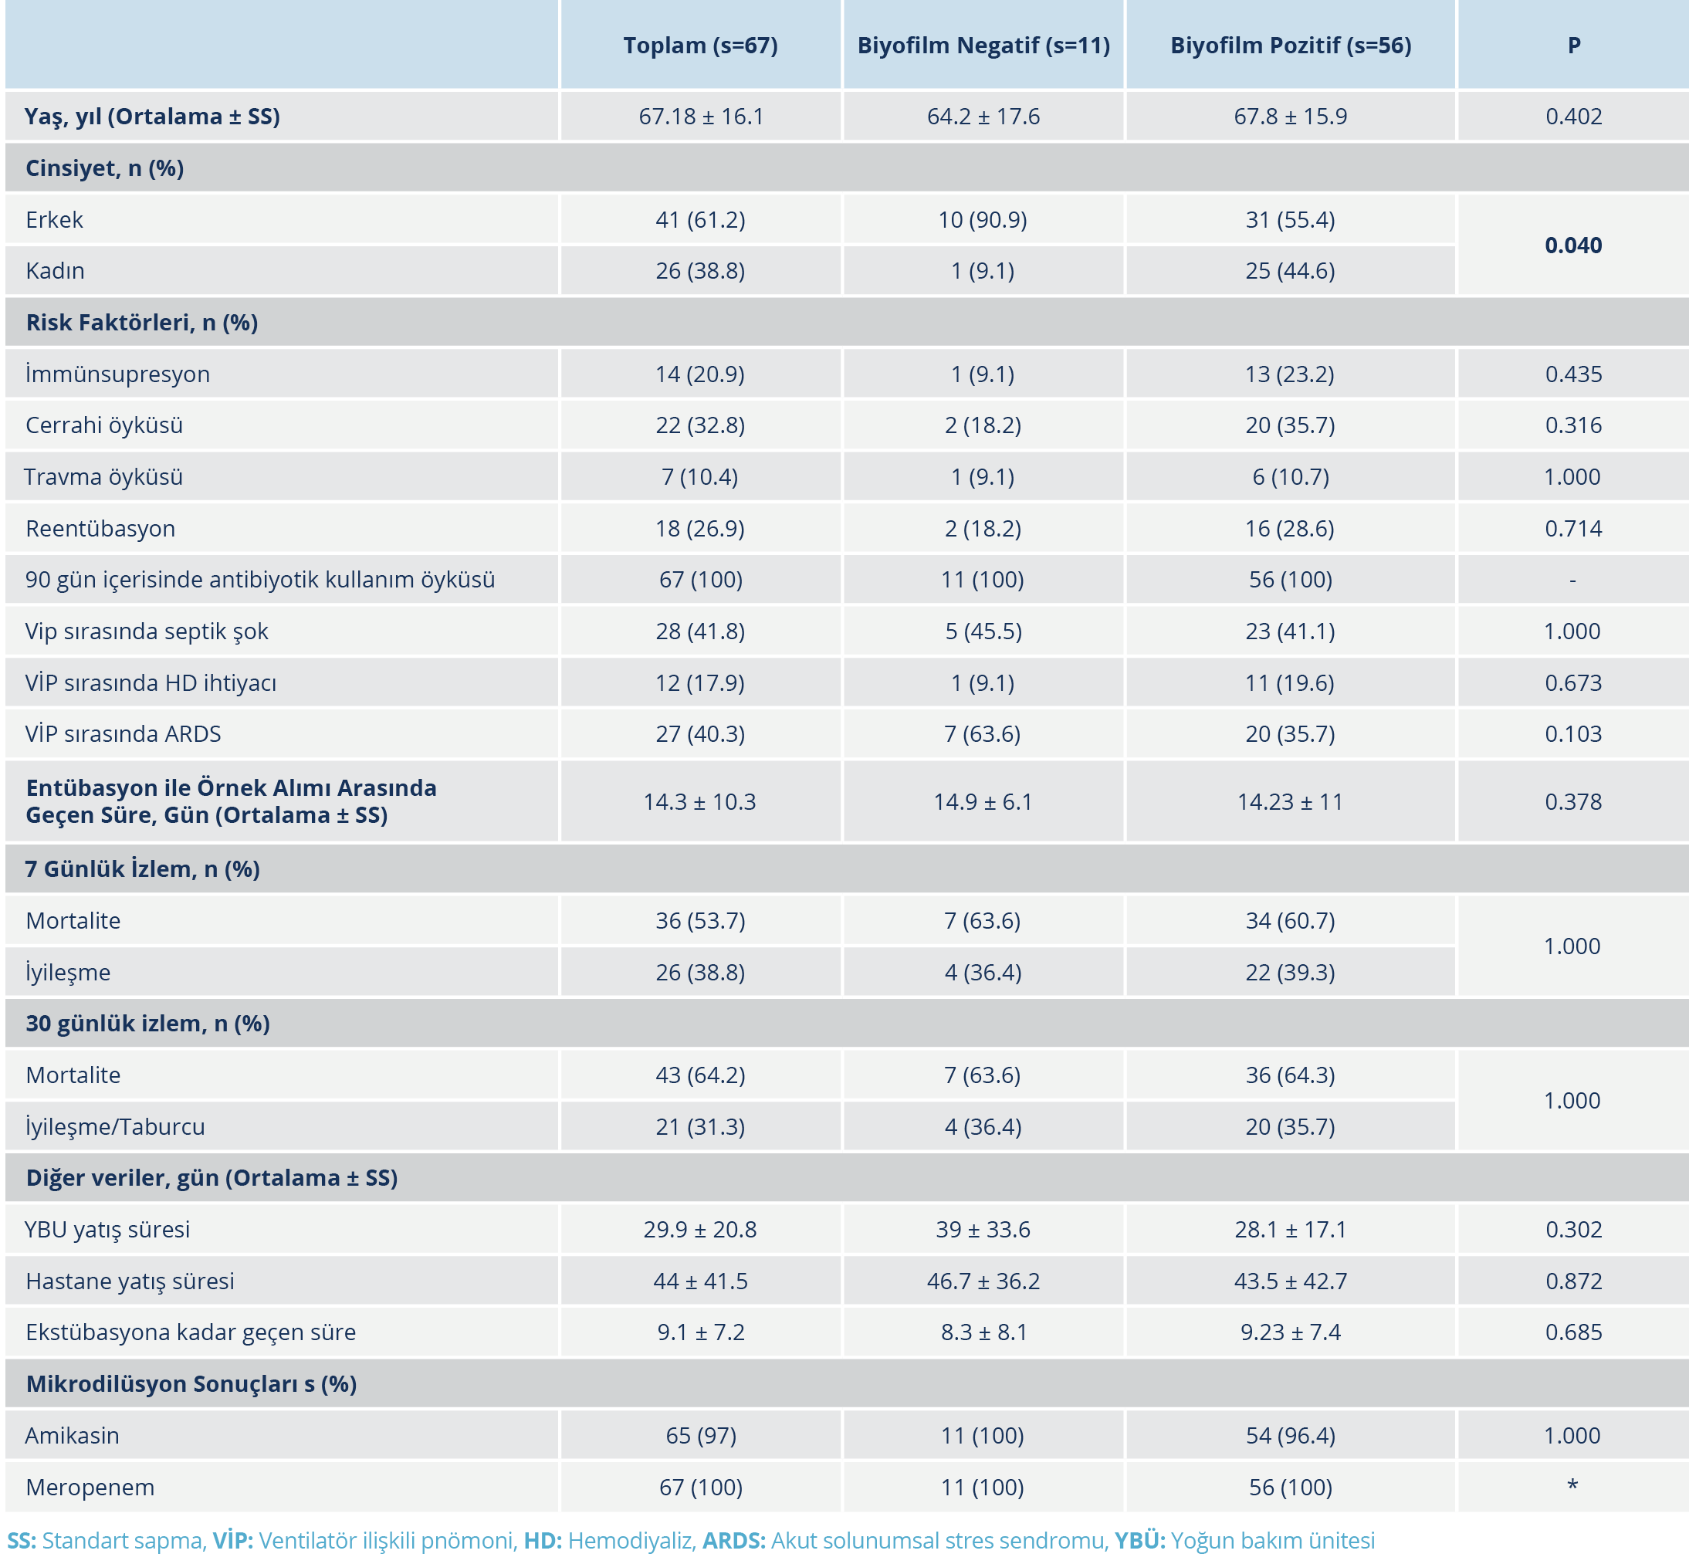
Task: Click the Biyofilm Negatif (s=11) header
Action: (x=983, y=46)
